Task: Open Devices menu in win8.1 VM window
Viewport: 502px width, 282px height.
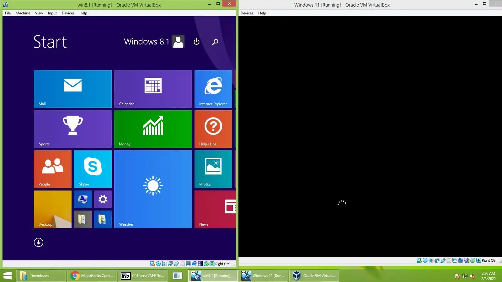Action: [x=68, y=13]
